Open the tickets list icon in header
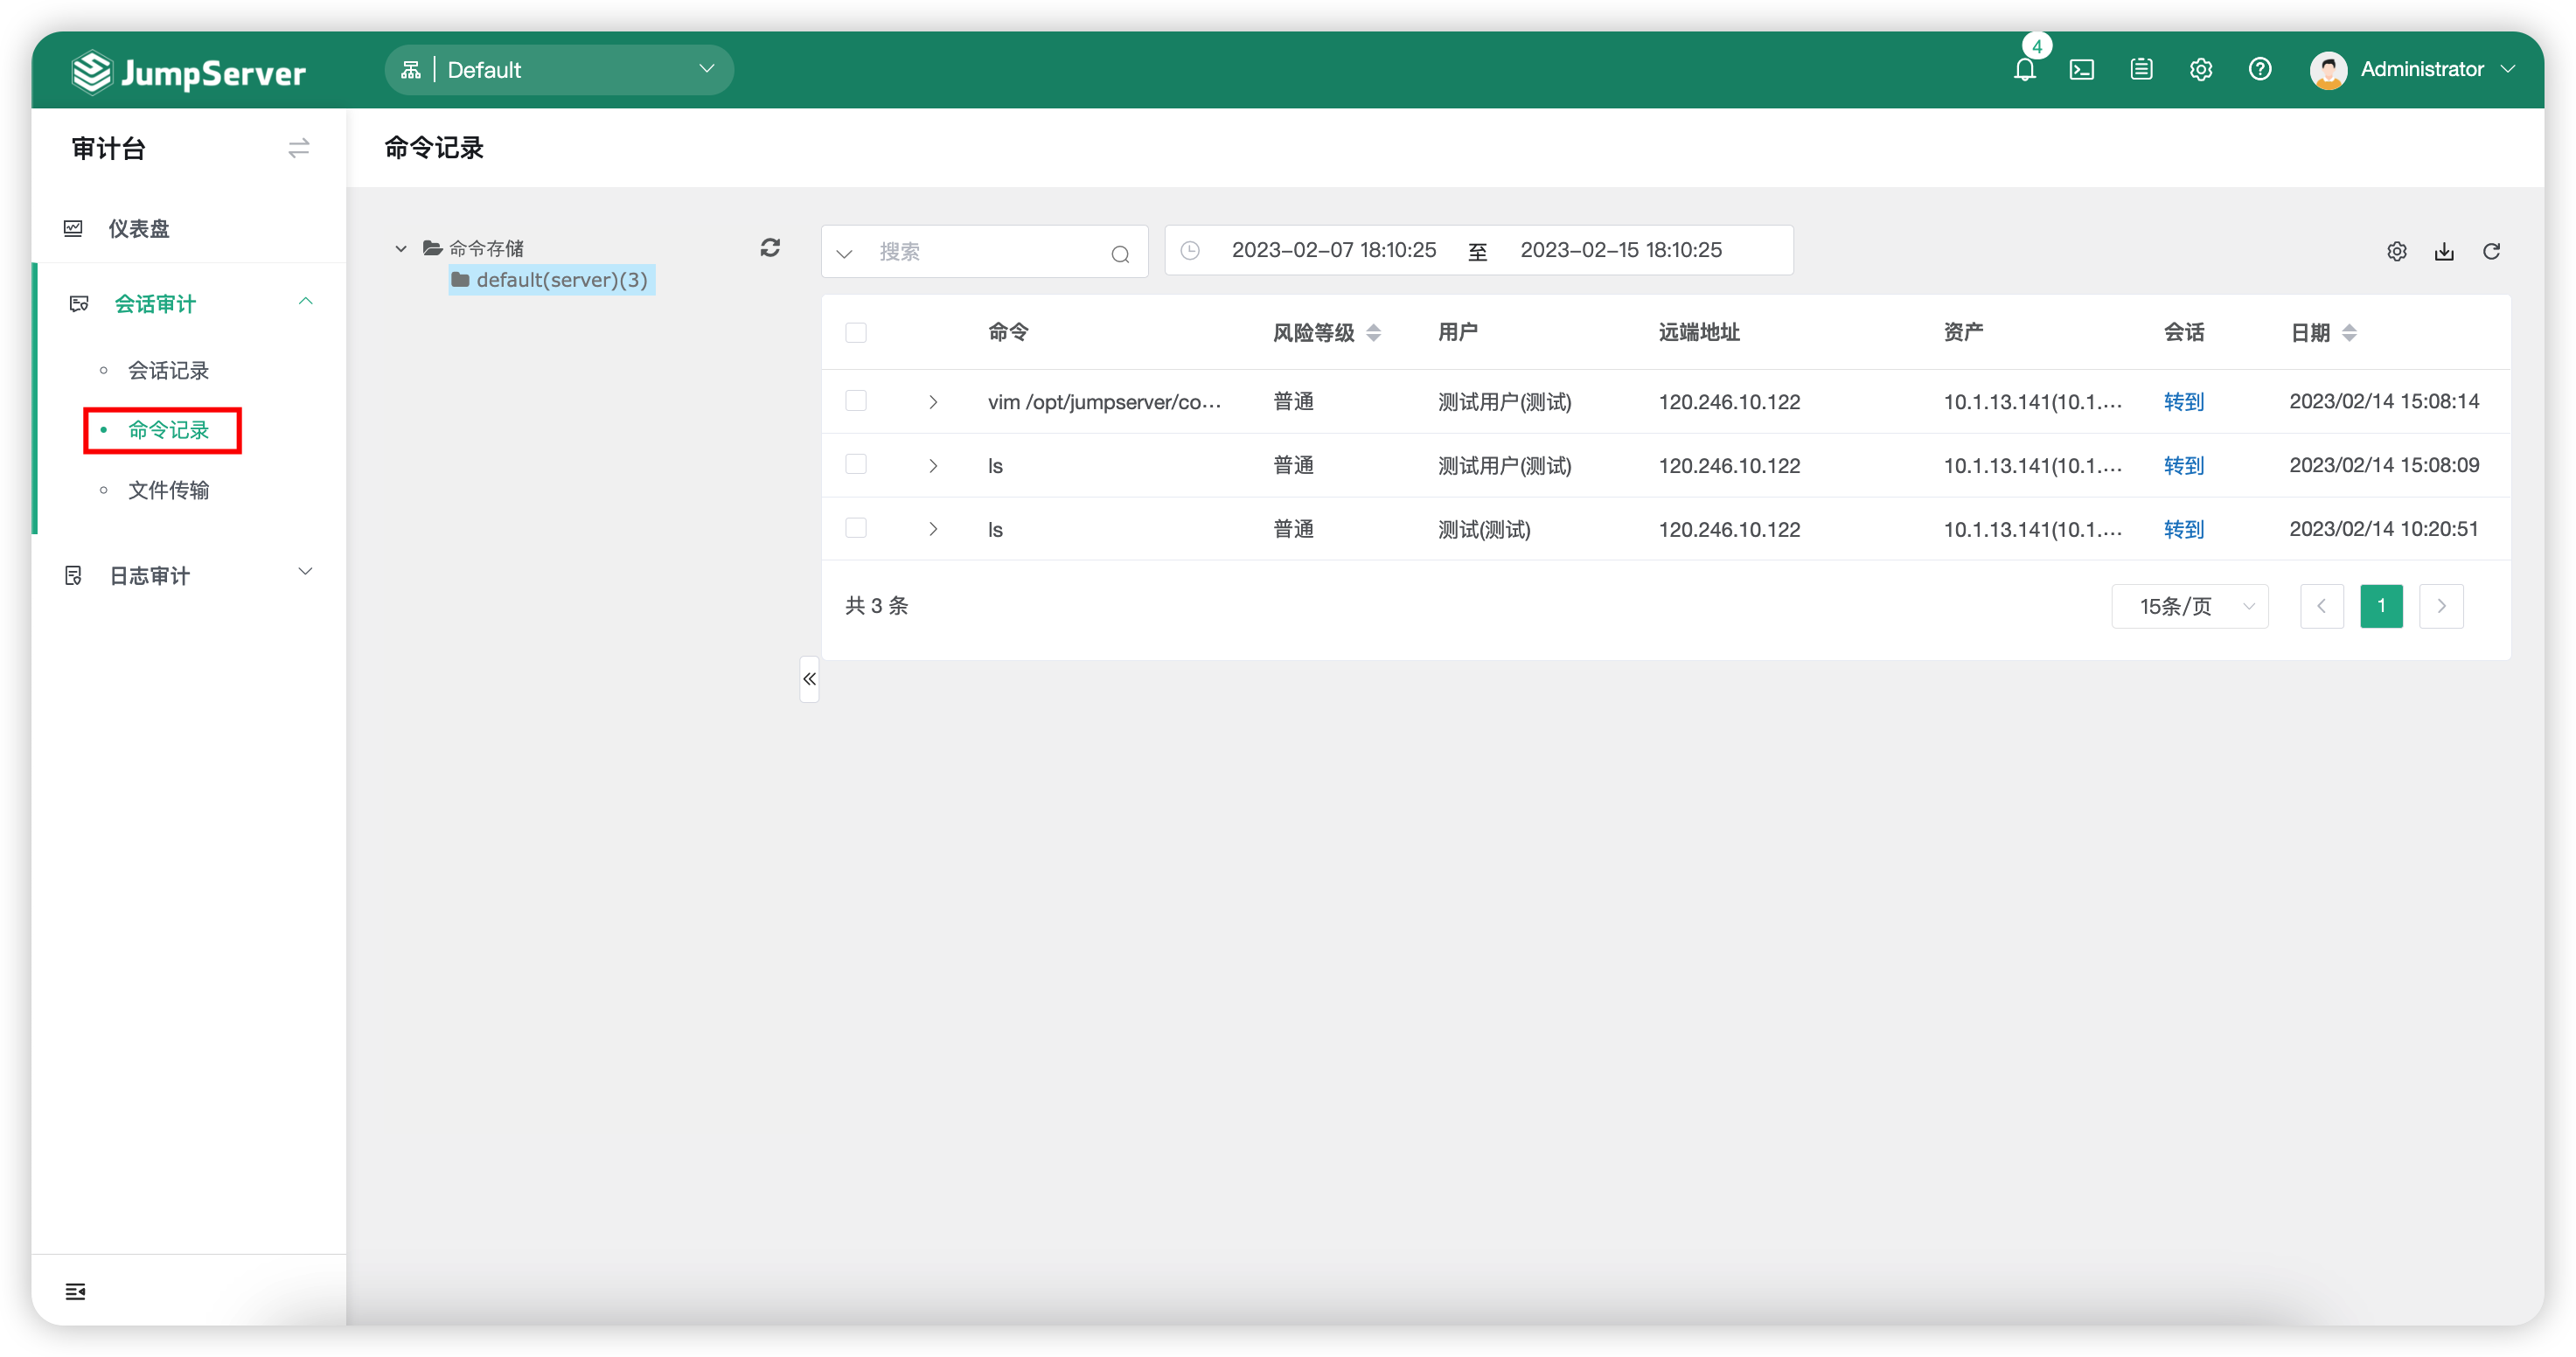 pos(2141,69)
